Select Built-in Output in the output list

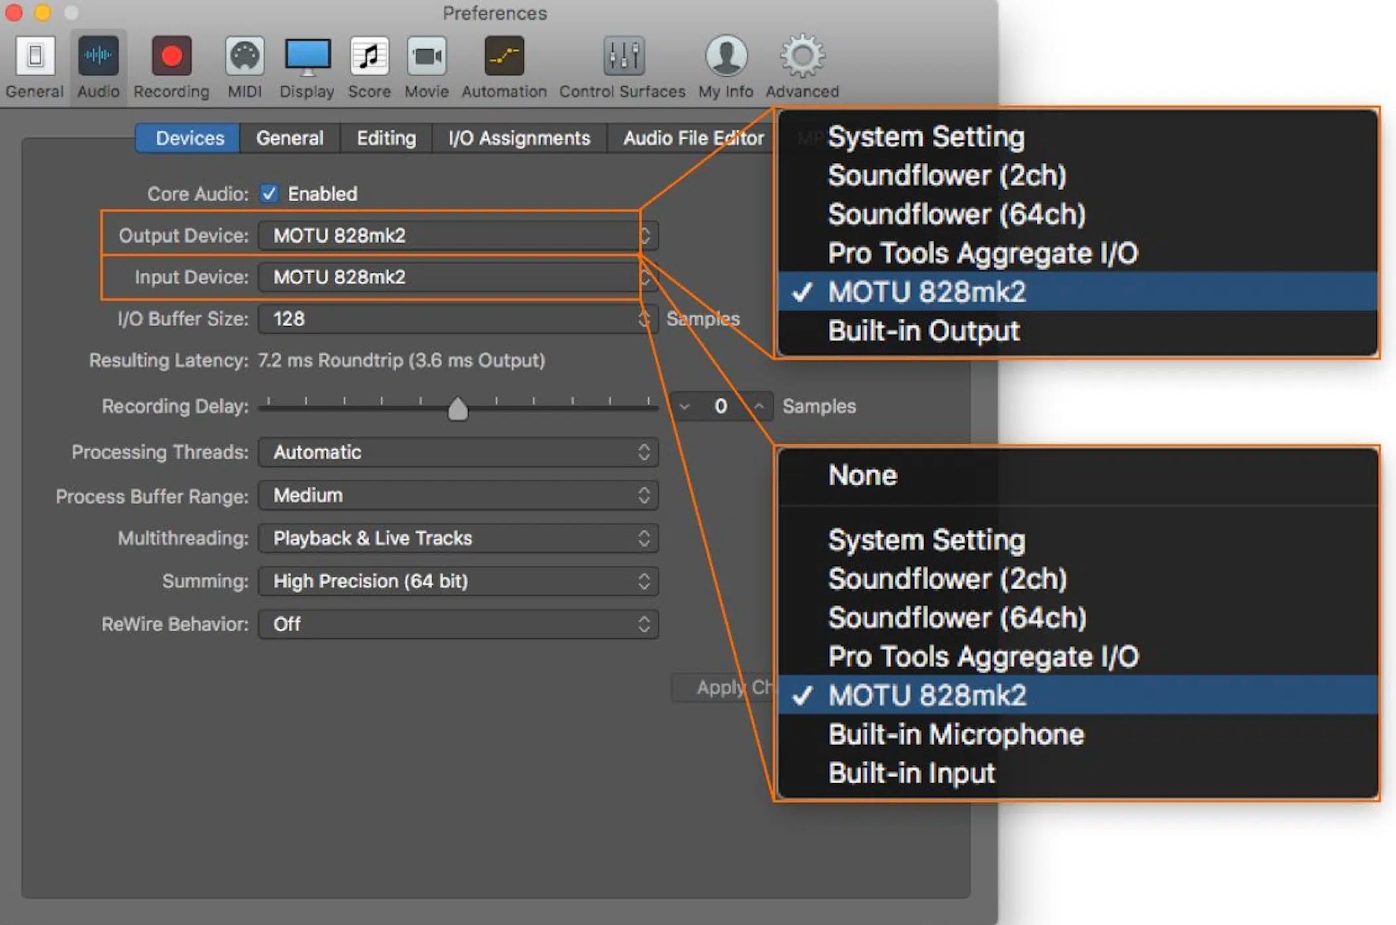coord(923,331)
